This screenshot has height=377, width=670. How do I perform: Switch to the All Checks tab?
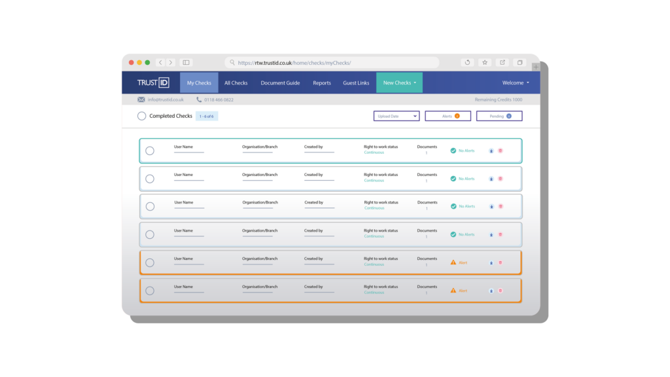[236, 82]
